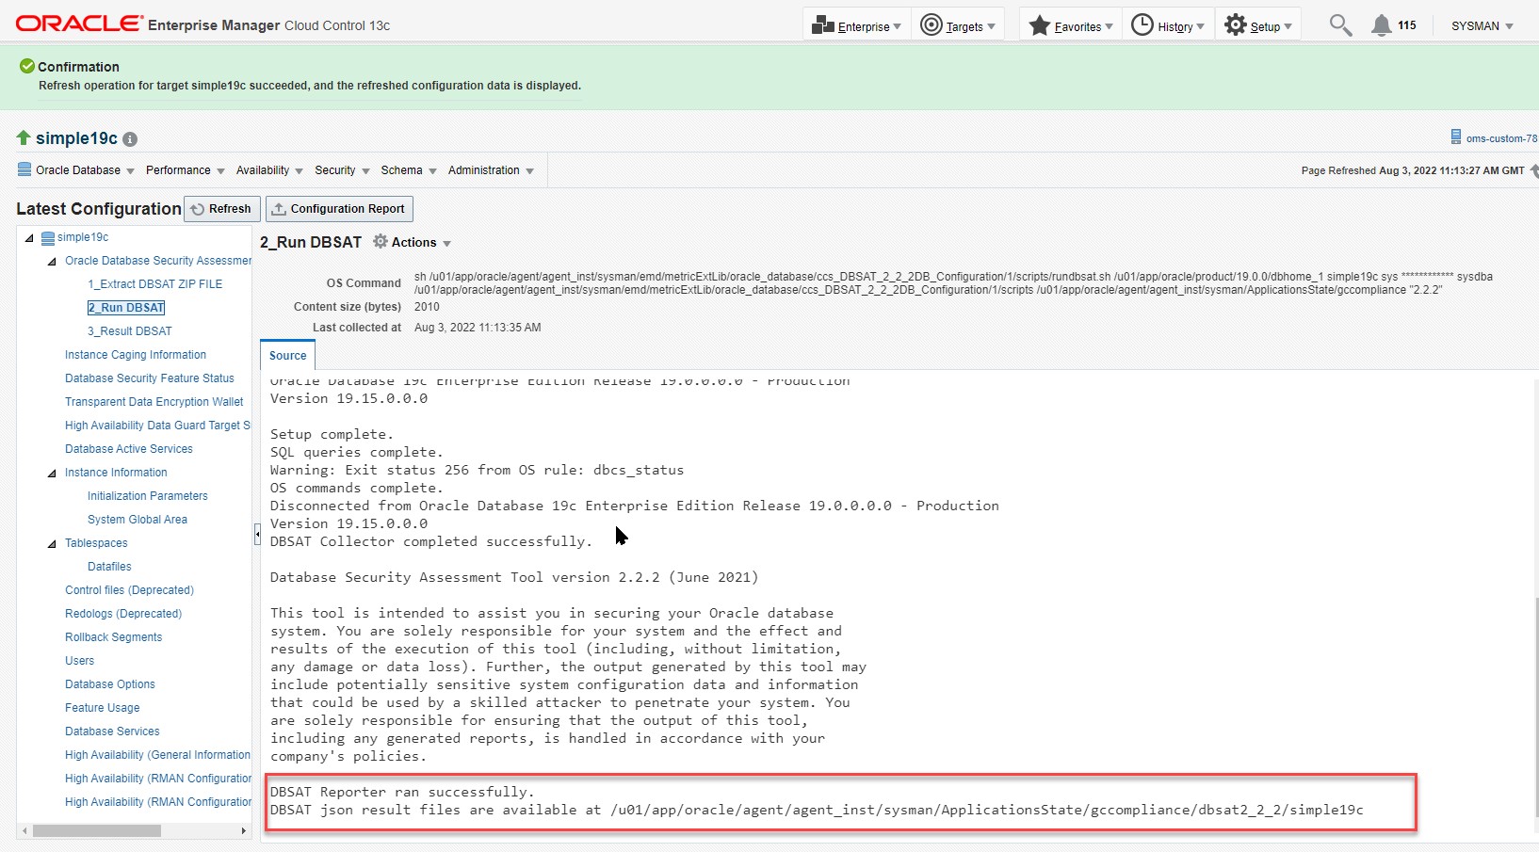Click the History clock icon
The height and width of the screenshot is (852, 1539).
click(x=1142, y=25)
